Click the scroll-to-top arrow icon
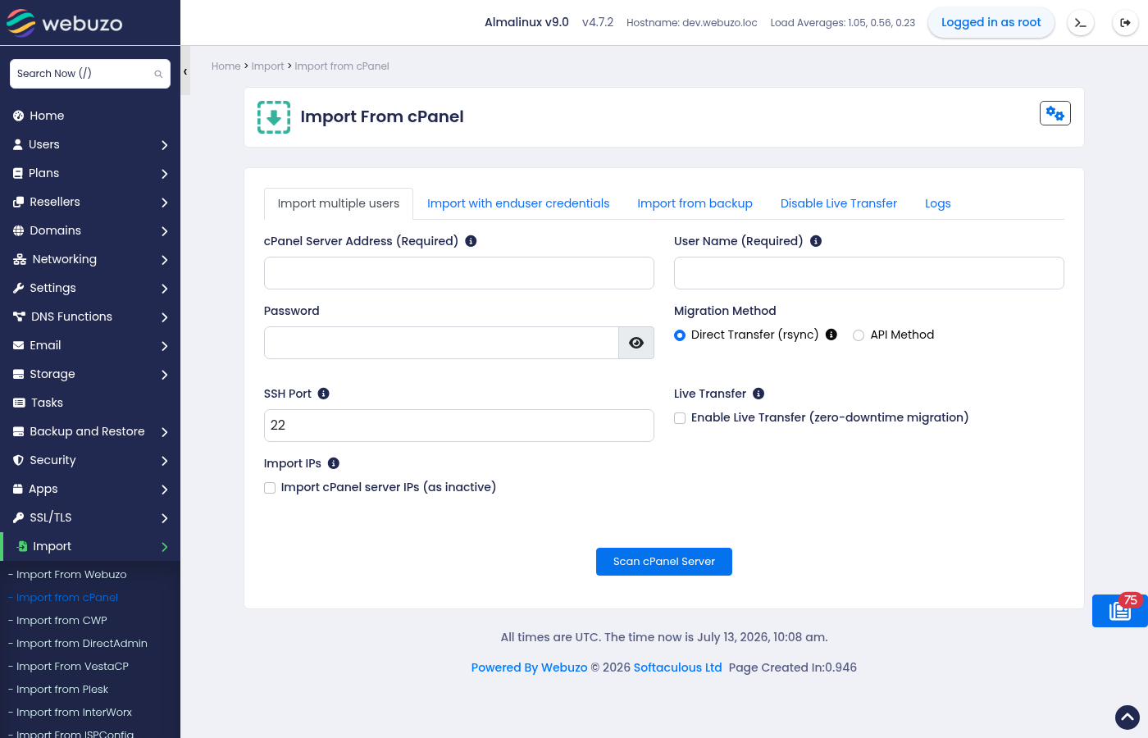The image size is (1148, 738). coord(1127,717)
